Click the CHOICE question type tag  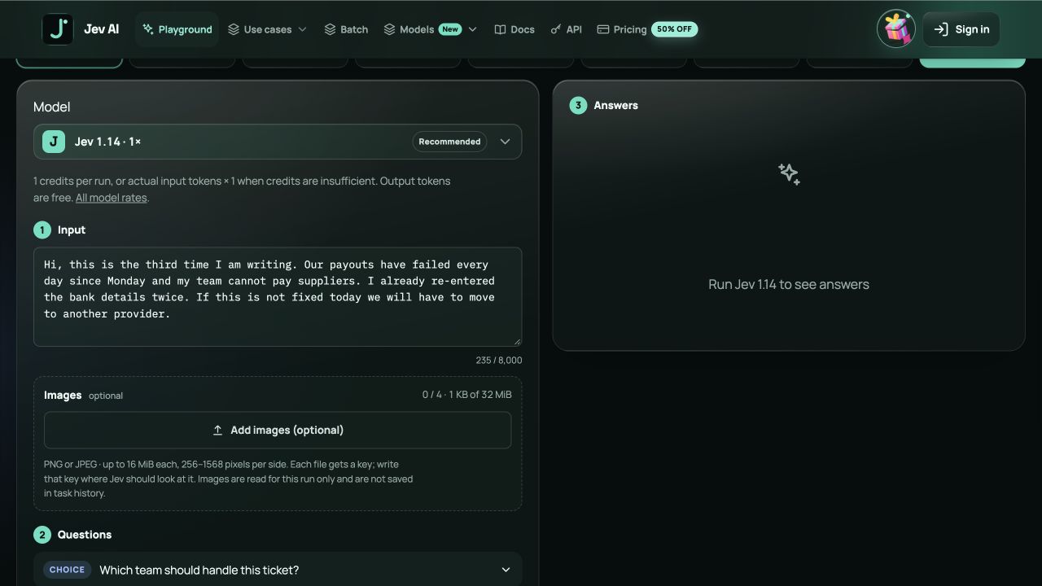(67, 570)
